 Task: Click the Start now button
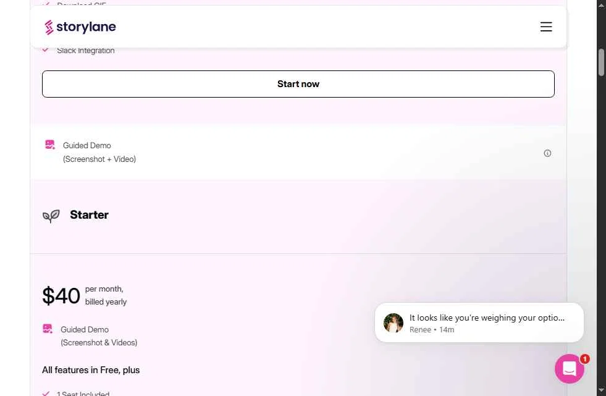point(298,84)
